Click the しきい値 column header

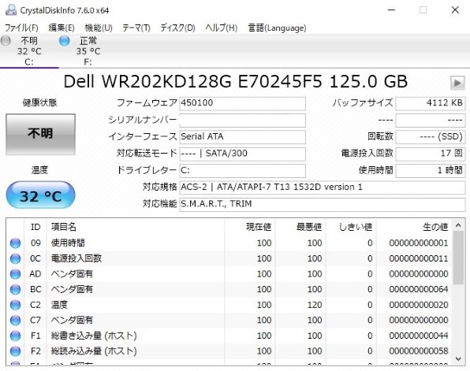click(351, 227)
